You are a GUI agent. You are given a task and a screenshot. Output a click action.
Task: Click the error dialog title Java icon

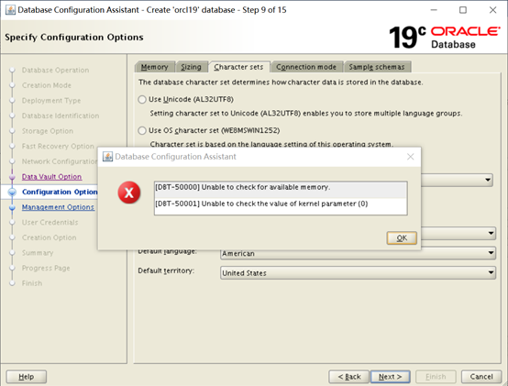click(x=107, y=157)
